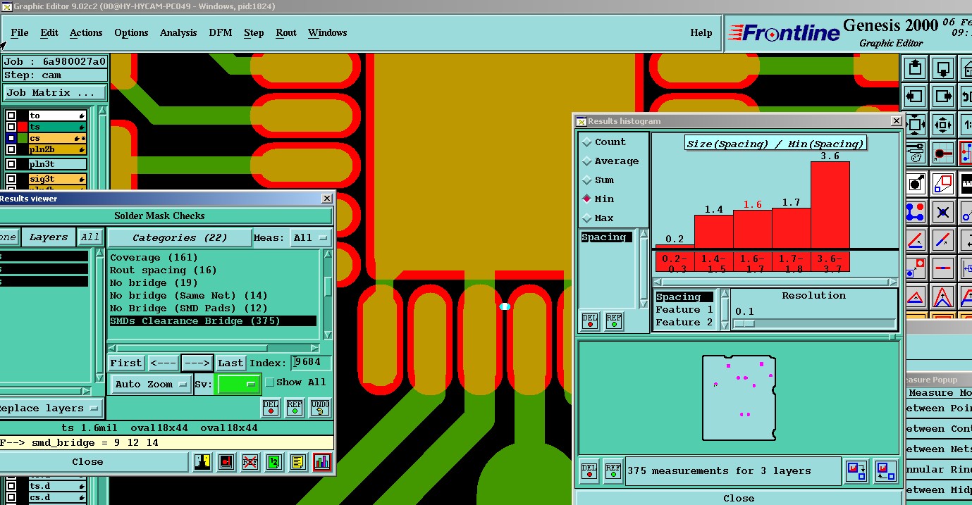Screen dimensions: 972x505
Task: Click the UNDO icon in Results viewer
Action: [319, 408]
